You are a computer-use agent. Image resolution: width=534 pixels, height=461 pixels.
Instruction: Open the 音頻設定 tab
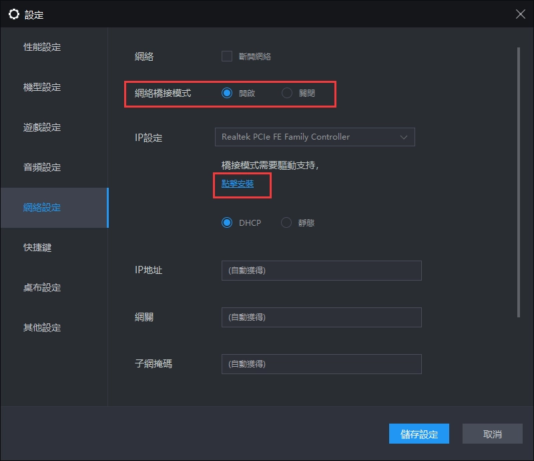(42, 168)
